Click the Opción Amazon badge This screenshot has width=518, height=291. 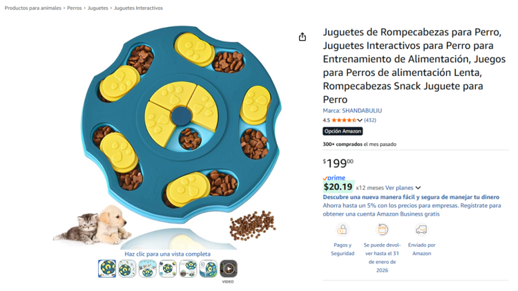coord(343,131)
